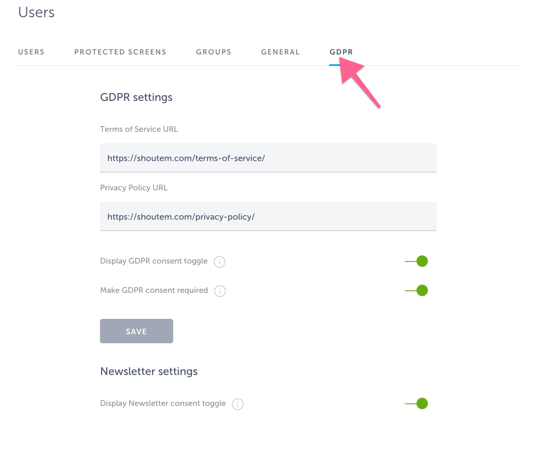This screenshot has height=449, width=535.
Task: Click the Terms of Service URL label
Action: [139, 129]
